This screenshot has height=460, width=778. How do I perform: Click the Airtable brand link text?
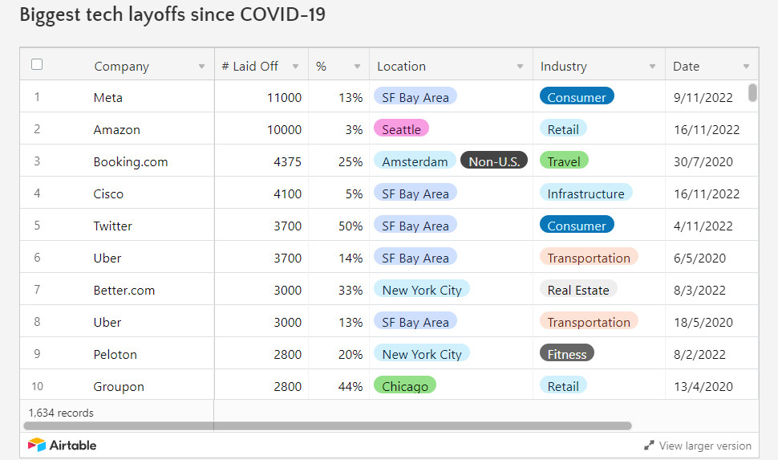pos(73,445)
